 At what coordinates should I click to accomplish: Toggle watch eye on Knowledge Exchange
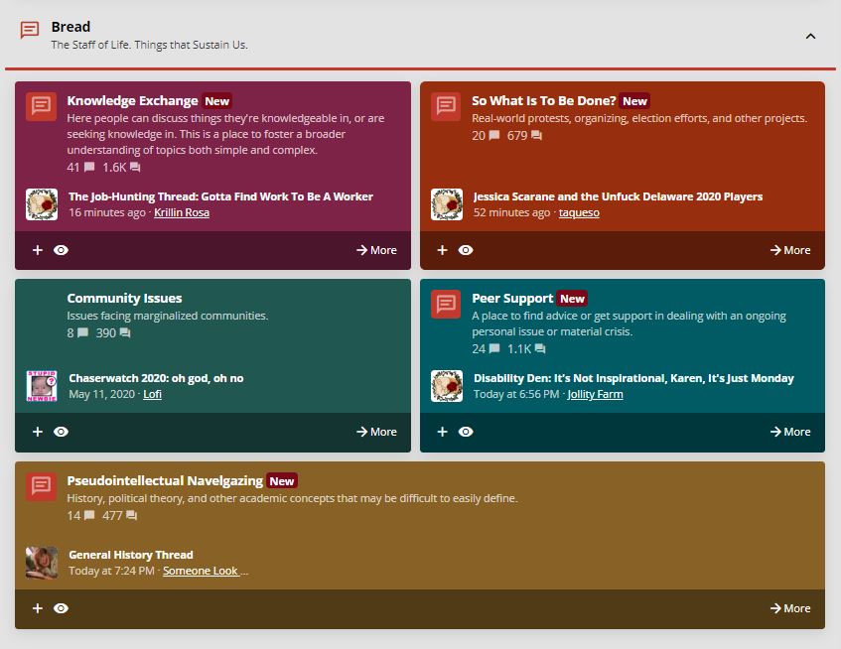tap(62, 250)
